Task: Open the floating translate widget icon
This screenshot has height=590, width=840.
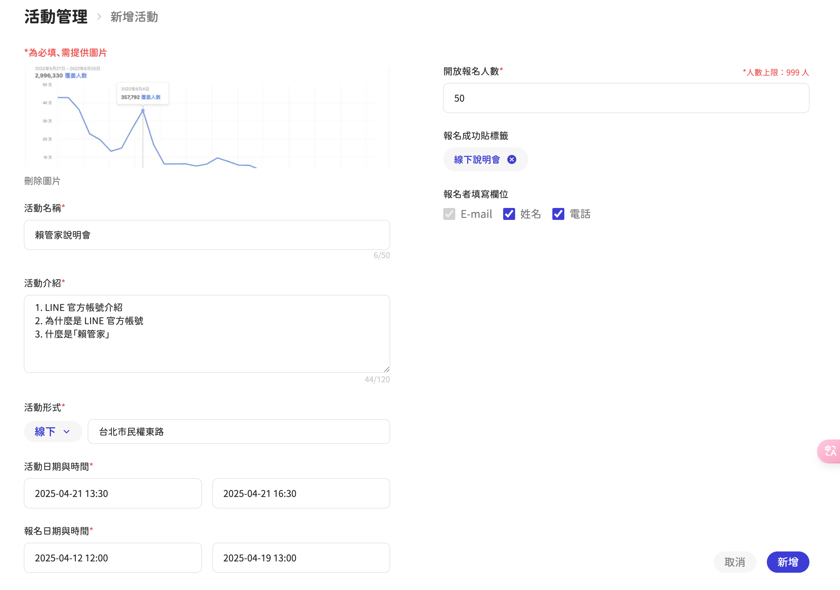Action: coord(829,451)
